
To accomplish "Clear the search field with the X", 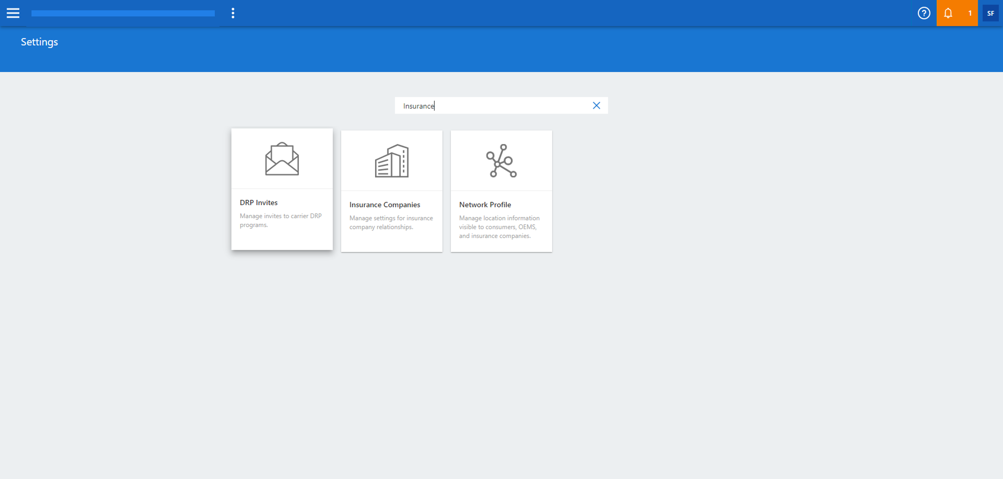I will [x=596, y=106].
